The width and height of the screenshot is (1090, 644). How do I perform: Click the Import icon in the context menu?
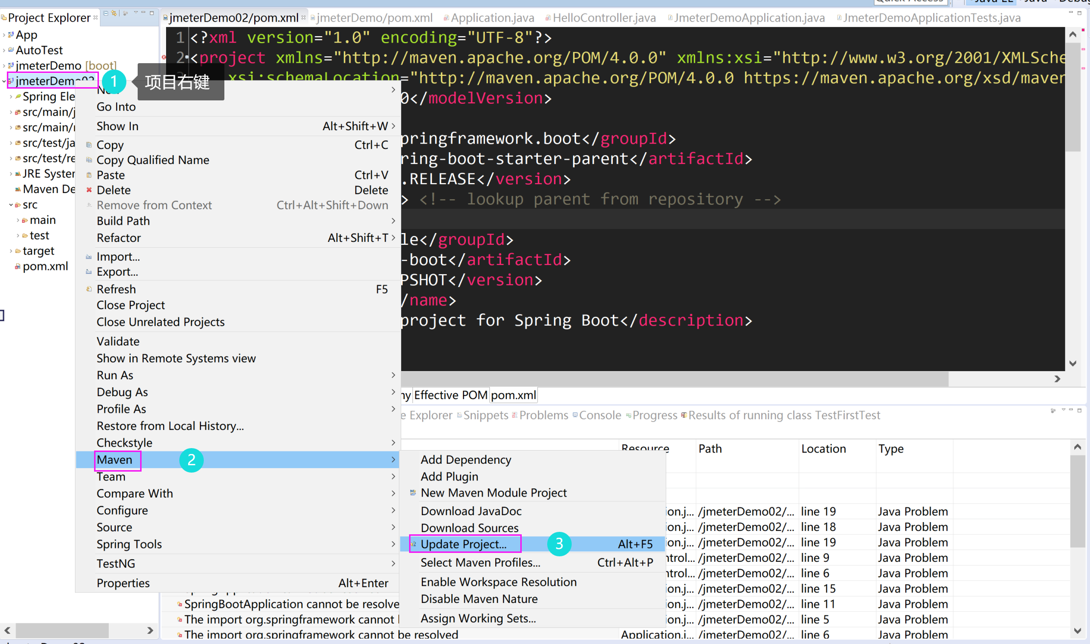(89, 256)
